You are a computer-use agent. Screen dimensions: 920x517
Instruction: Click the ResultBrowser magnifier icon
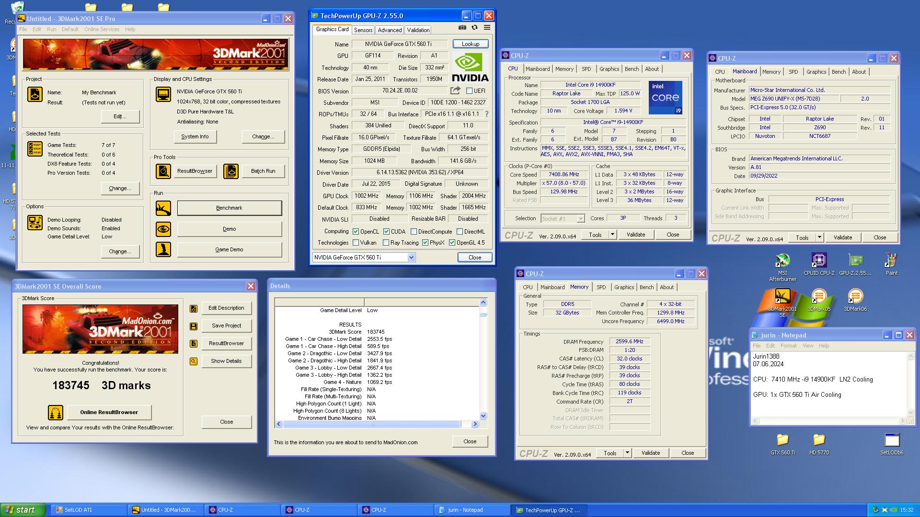(163, 171)
